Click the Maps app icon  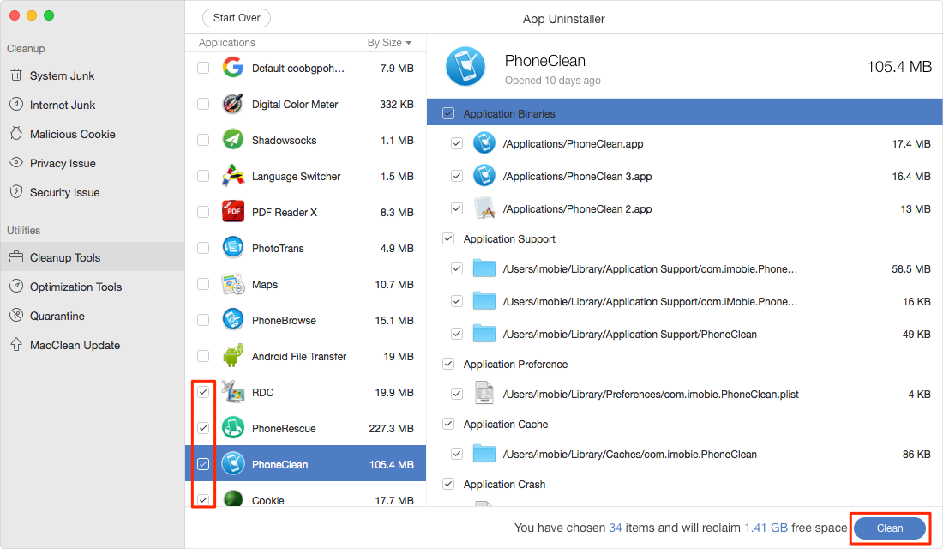click(232, 284)
